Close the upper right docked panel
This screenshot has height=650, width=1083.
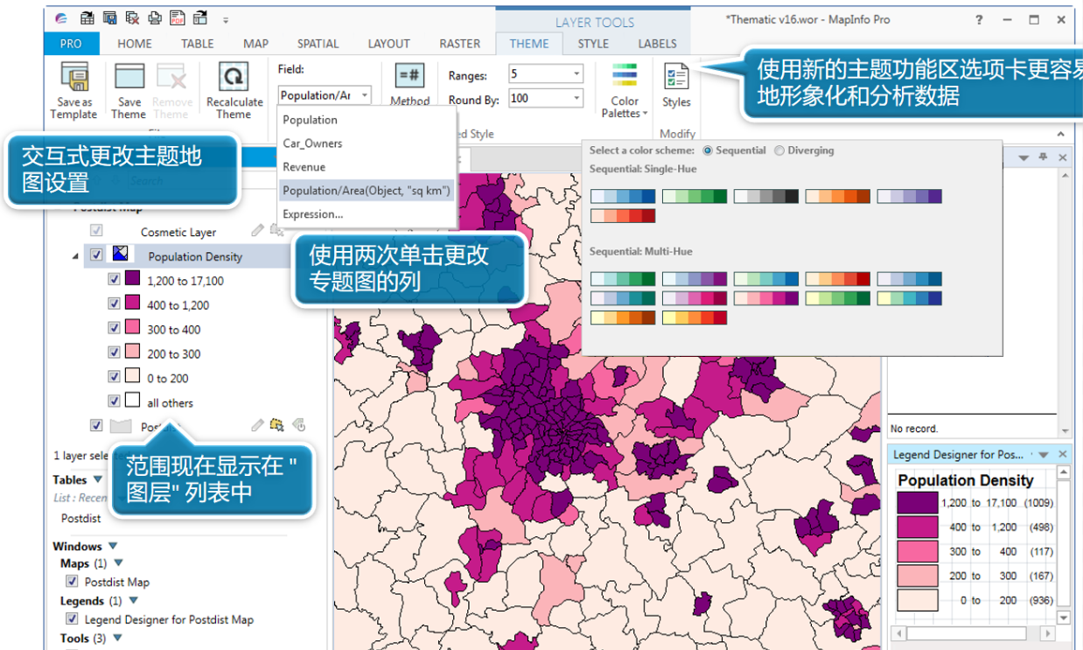(x=1063, y=157)
